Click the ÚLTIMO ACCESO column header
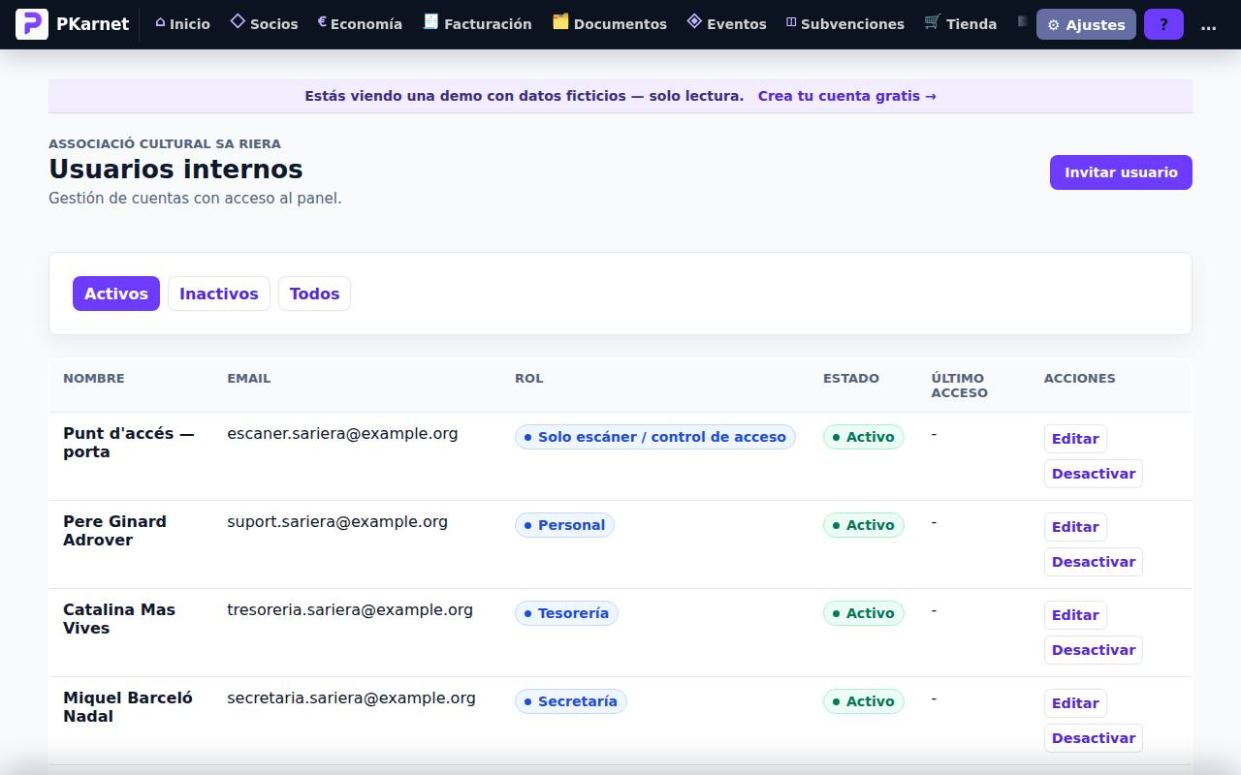 click(960, 386)
